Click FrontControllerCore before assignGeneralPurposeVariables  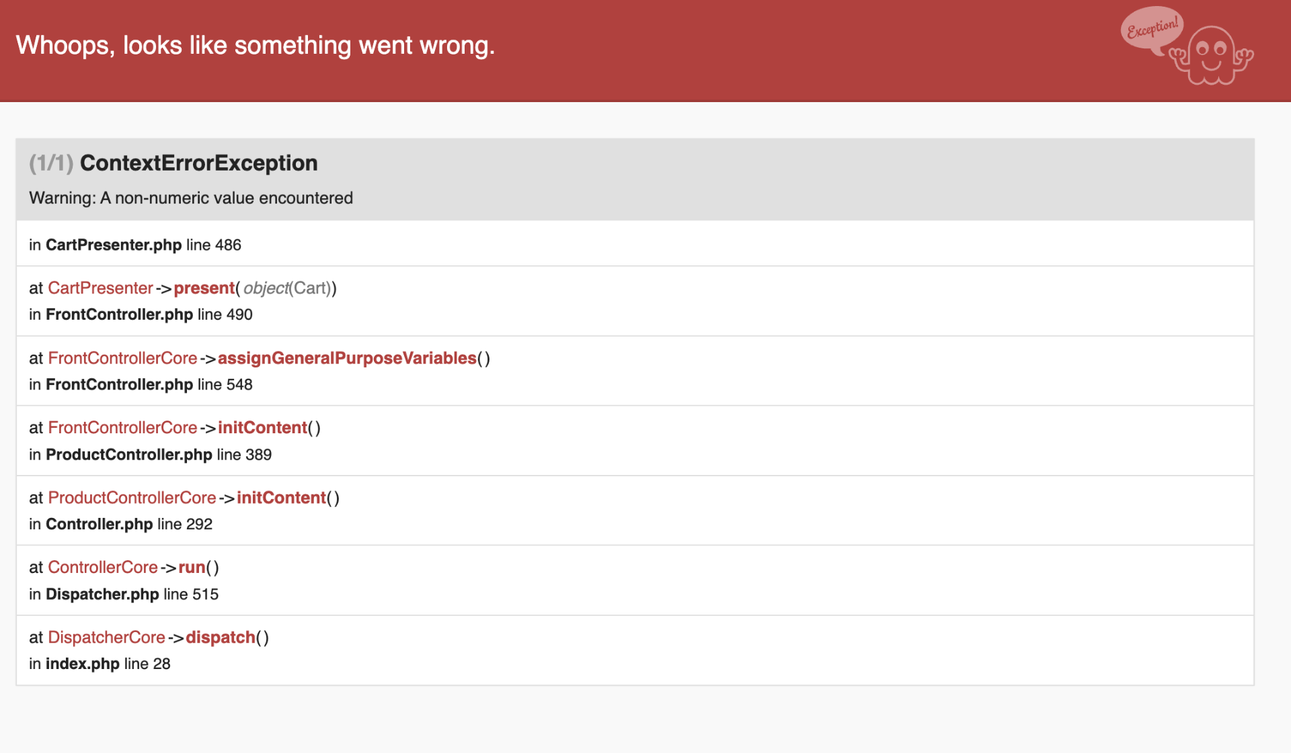(x=122, y=358)
